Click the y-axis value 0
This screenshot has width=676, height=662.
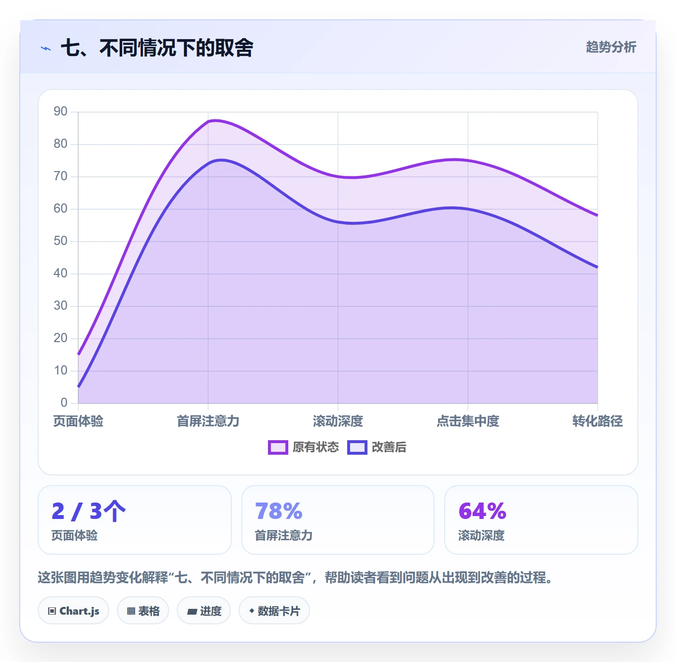(64, 403)
